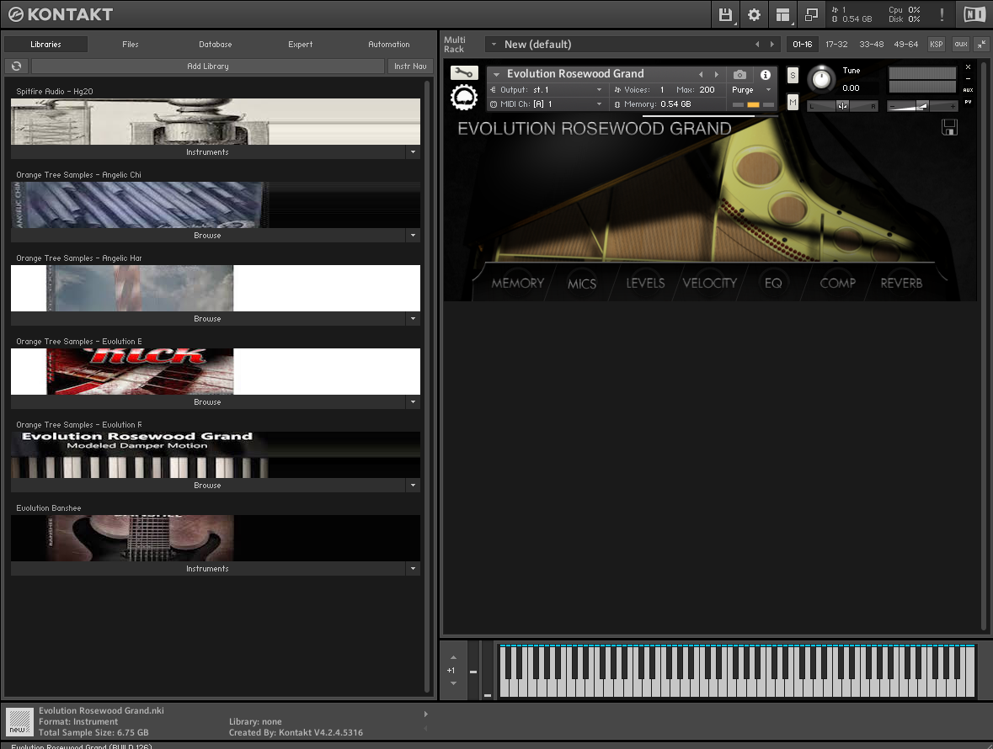Open the Output st.1 dropdown
Image resolution: width=993 pixels, height=749 pixels.
click(x=599, y=90)
